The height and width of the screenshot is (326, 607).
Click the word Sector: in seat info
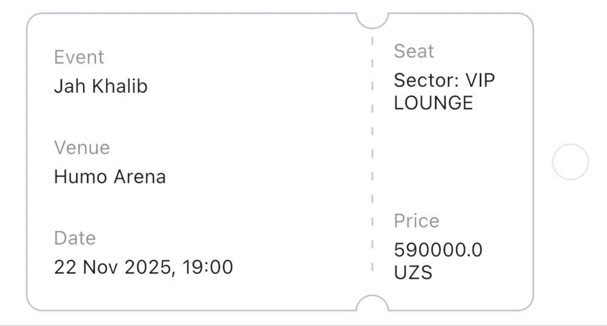426,81
